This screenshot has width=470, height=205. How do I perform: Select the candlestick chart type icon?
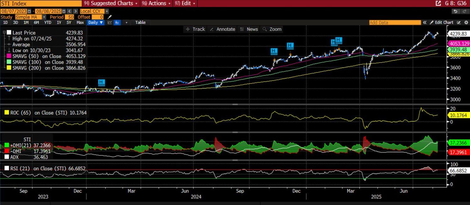pyautogui.click(x=117, y=23)
